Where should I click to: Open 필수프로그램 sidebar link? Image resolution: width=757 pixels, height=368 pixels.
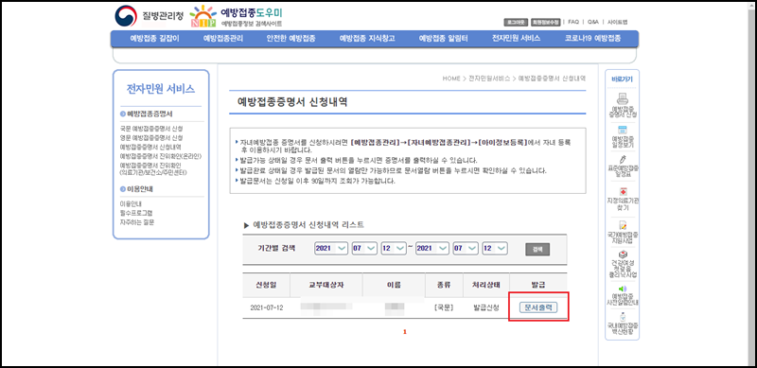click(x=136, y=213)
